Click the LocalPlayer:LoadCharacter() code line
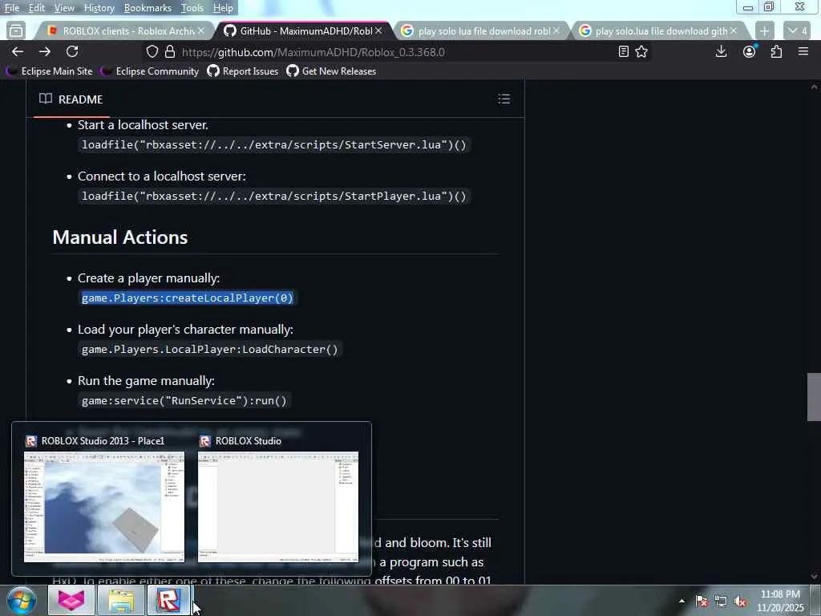Image resolution: width=821 pixels, height=616 pixels. 210,350
